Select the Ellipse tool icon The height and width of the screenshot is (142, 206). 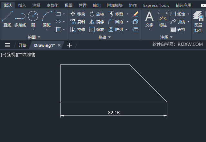tap(58, 22)
